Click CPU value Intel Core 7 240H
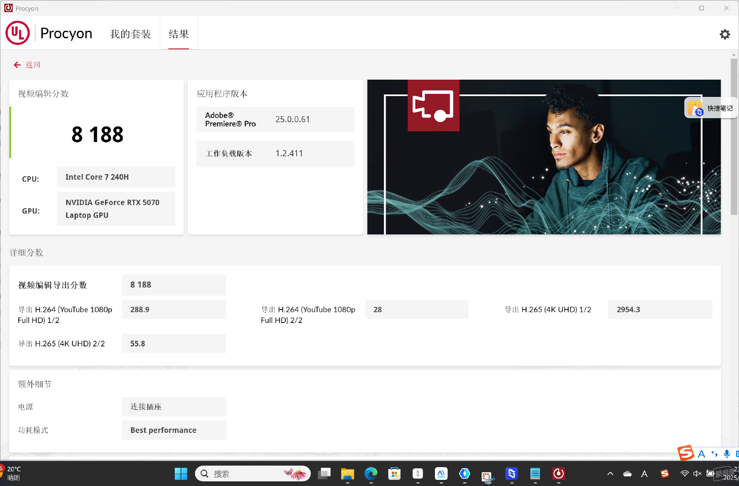739x486 pixels. [x=116, y=177]
